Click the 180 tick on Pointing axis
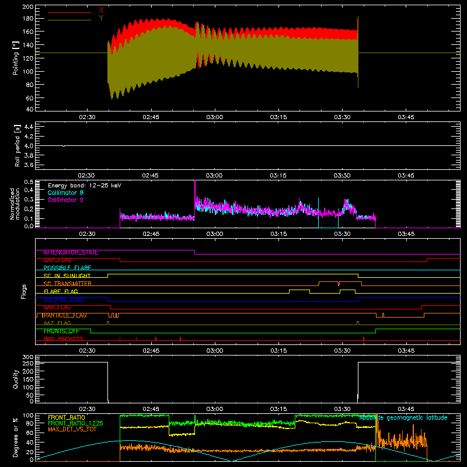Screen dimensions: 467x467 [x=28, y=19]
